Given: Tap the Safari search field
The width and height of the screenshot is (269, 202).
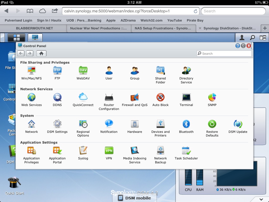Looking at the screenshot, I should tap(233, 11).
